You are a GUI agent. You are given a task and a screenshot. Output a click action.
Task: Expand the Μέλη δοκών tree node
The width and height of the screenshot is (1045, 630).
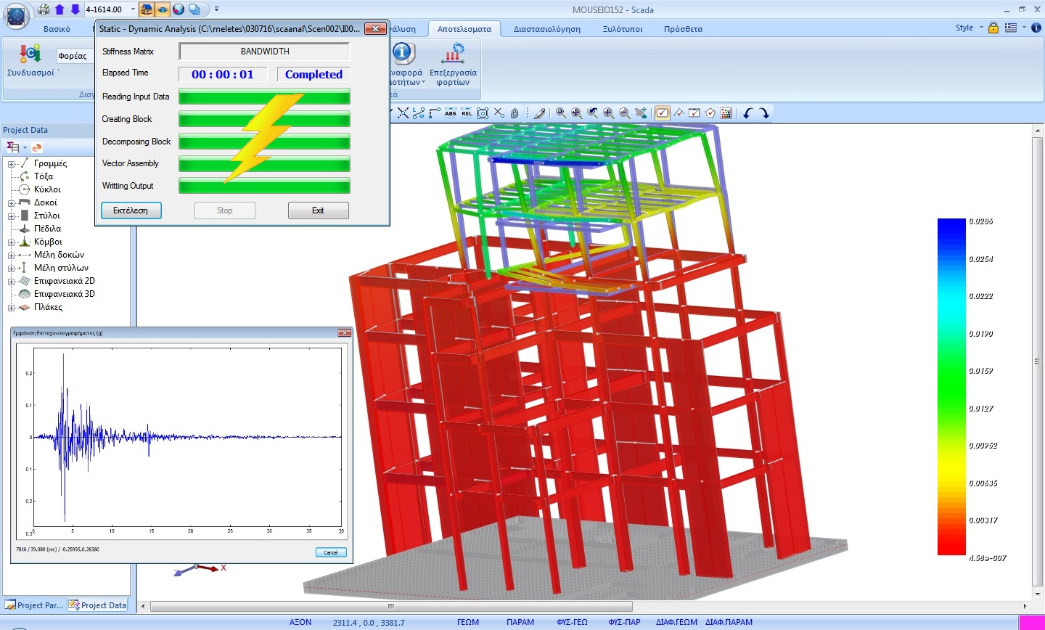point(11,255)
